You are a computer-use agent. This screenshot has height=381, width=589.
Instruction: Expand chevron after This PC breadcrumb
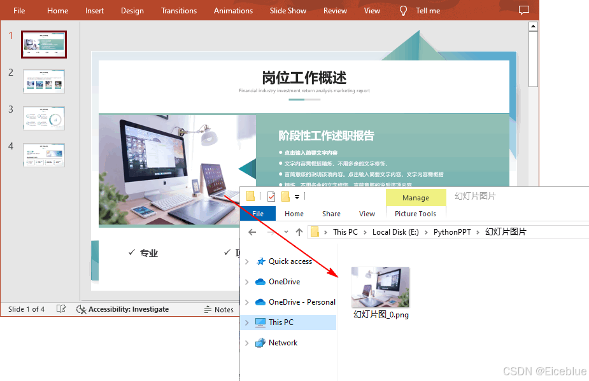point(365,232)
